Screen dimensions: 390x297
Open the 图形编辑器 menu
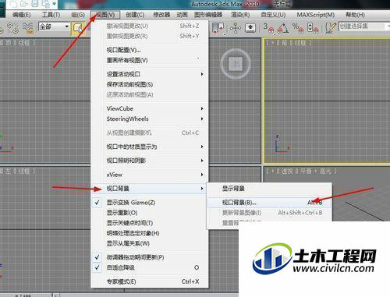click(208, 15)
